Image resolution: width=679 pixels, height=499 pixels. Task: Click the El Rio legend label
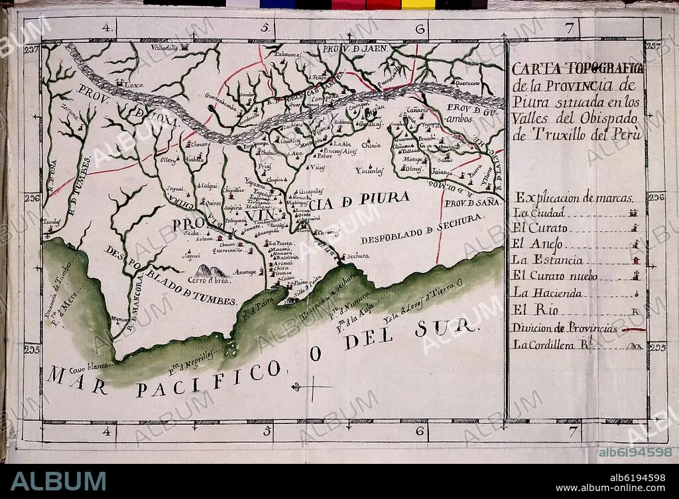click(x=536, y=310)
